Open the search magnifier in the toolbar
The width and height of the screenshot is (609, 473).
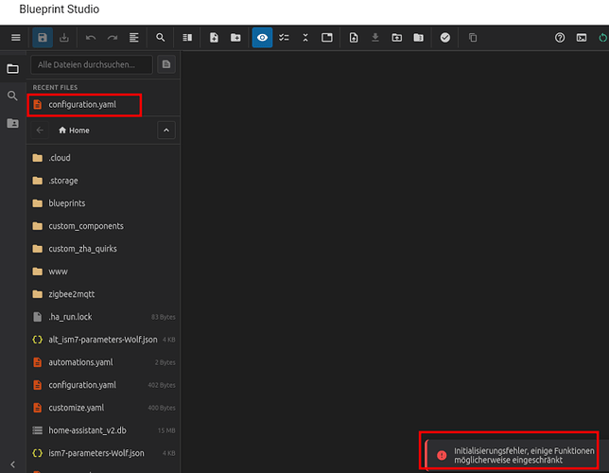160,38
